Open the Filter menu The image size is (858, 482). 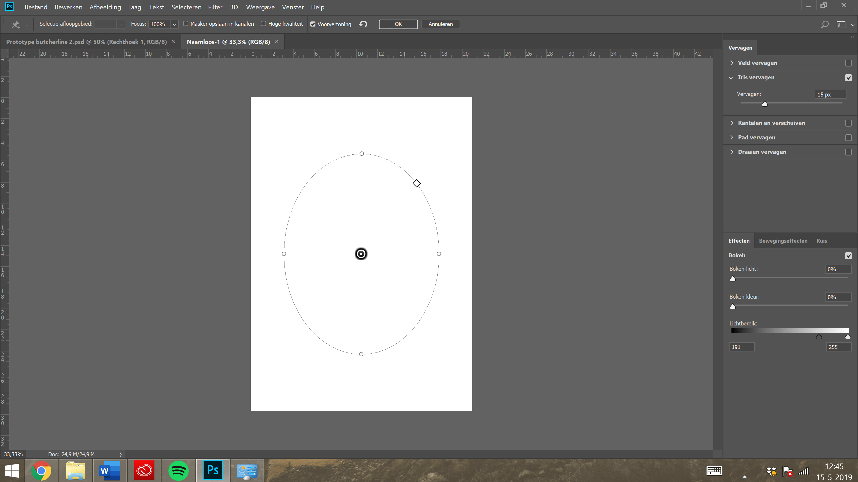point(215,7)
